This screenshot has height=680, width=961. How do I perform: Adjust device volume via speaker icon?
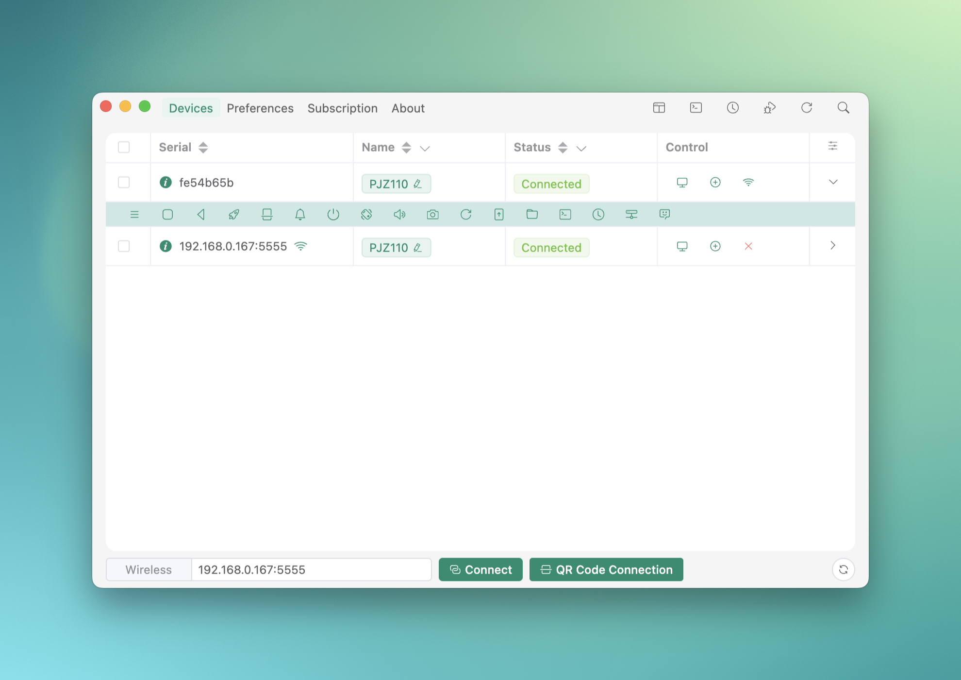[399, 214]
